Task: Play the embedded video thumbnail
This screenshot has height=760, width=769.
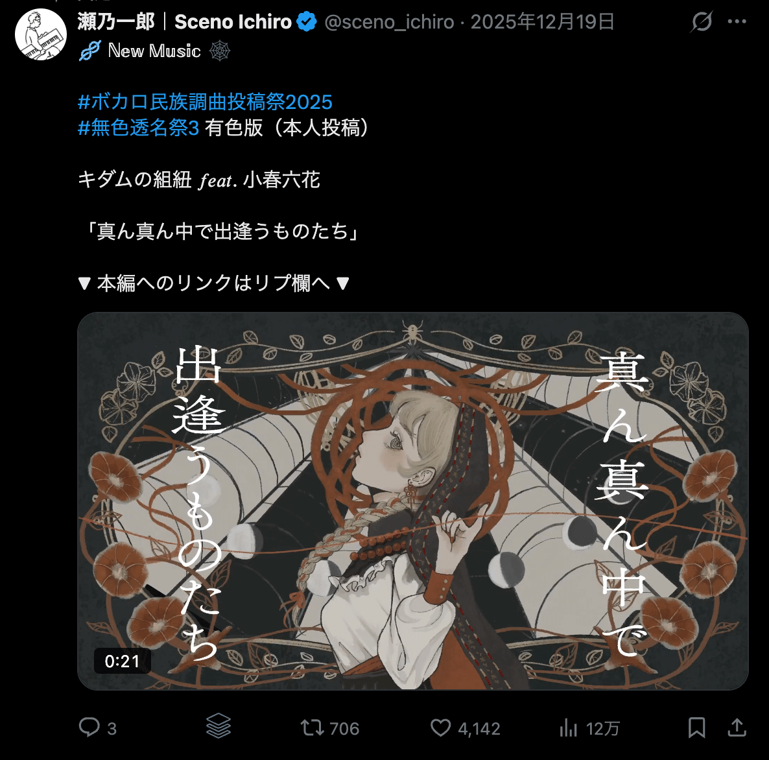Action: [x=413, y=501]
